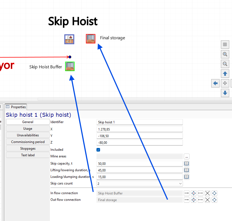Screen dimensions: 232x221
Task: Click the conveyor end point dot
Action: click(70, 57)
